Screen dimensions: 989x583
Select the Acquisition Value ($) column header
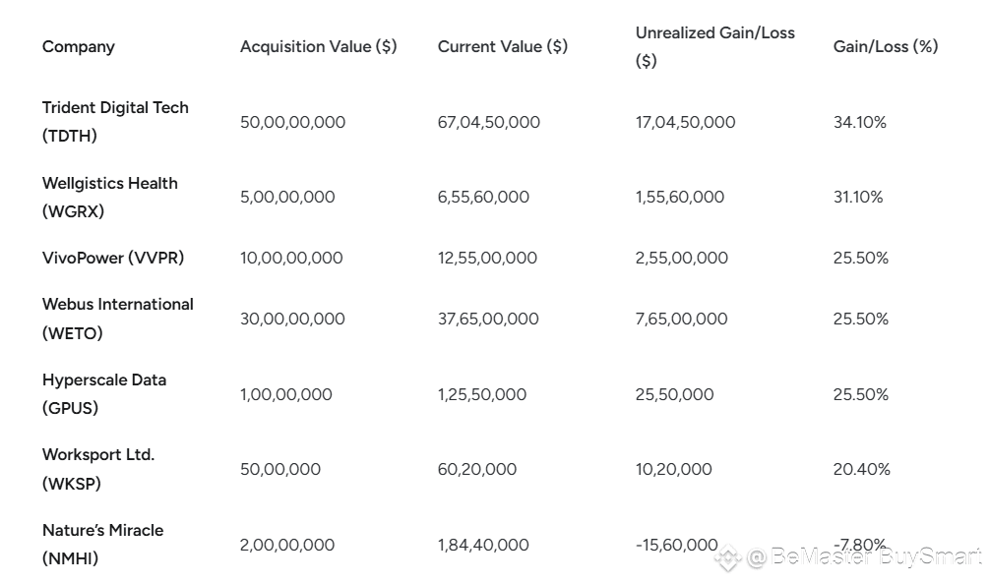pos(318,46)
